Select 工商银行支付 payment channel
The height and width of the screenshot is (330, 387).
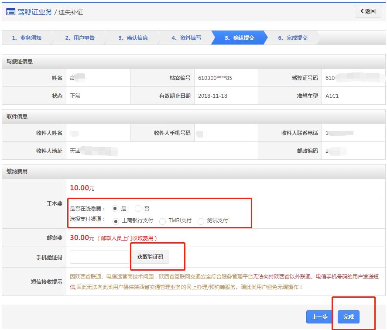[116, 221]
